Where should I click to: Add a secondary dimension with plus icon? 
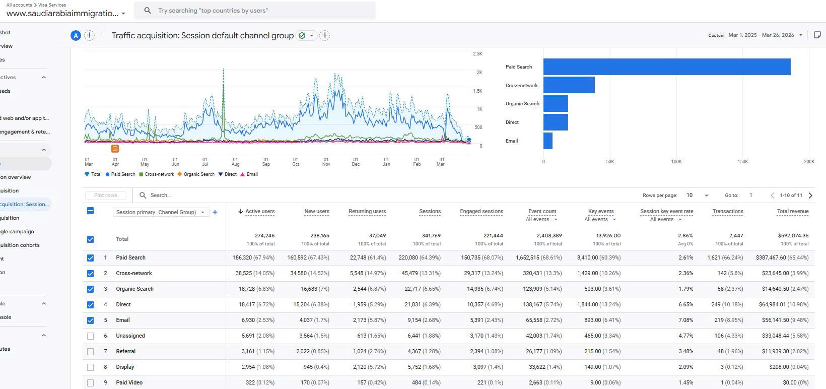click(x=215, y=212)
